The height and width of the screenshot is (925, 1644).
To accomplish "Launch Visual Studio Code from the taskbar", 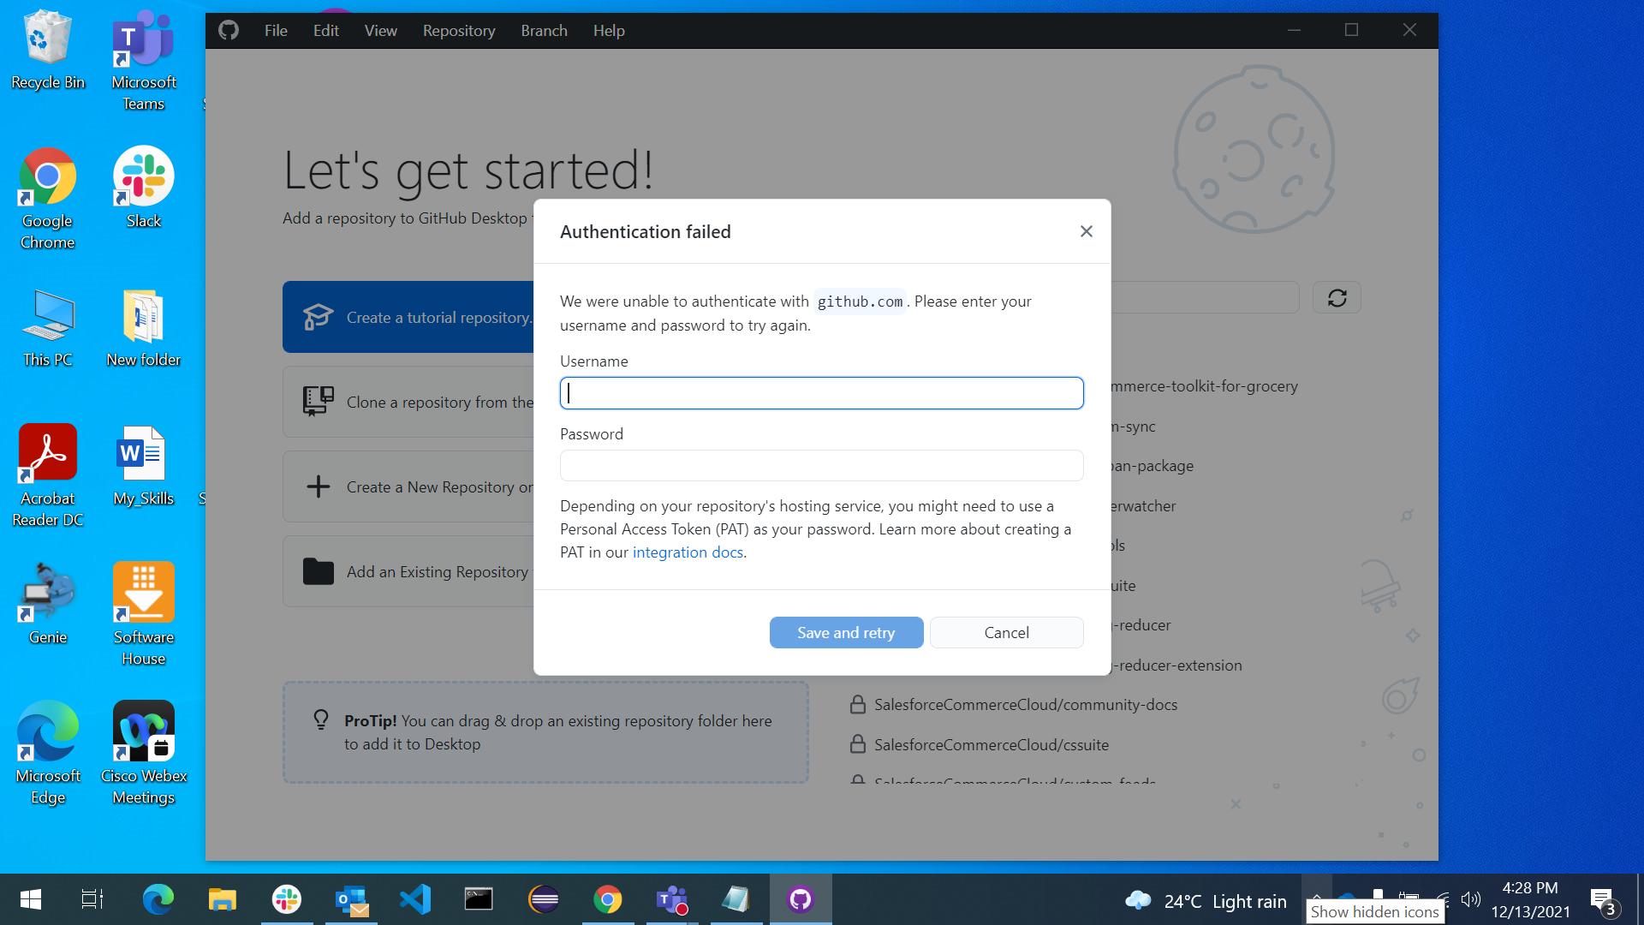I will 414,899.
